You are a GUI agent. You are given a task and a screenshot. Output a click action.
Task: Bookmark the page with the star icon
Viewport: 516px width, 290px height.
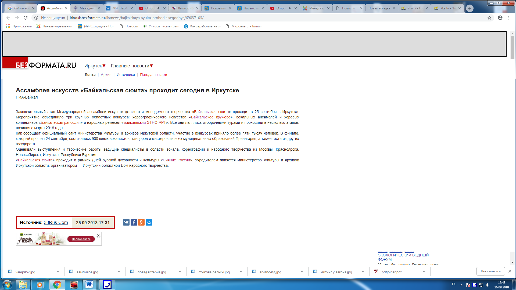pyautogui.click(x=489, y=18)
